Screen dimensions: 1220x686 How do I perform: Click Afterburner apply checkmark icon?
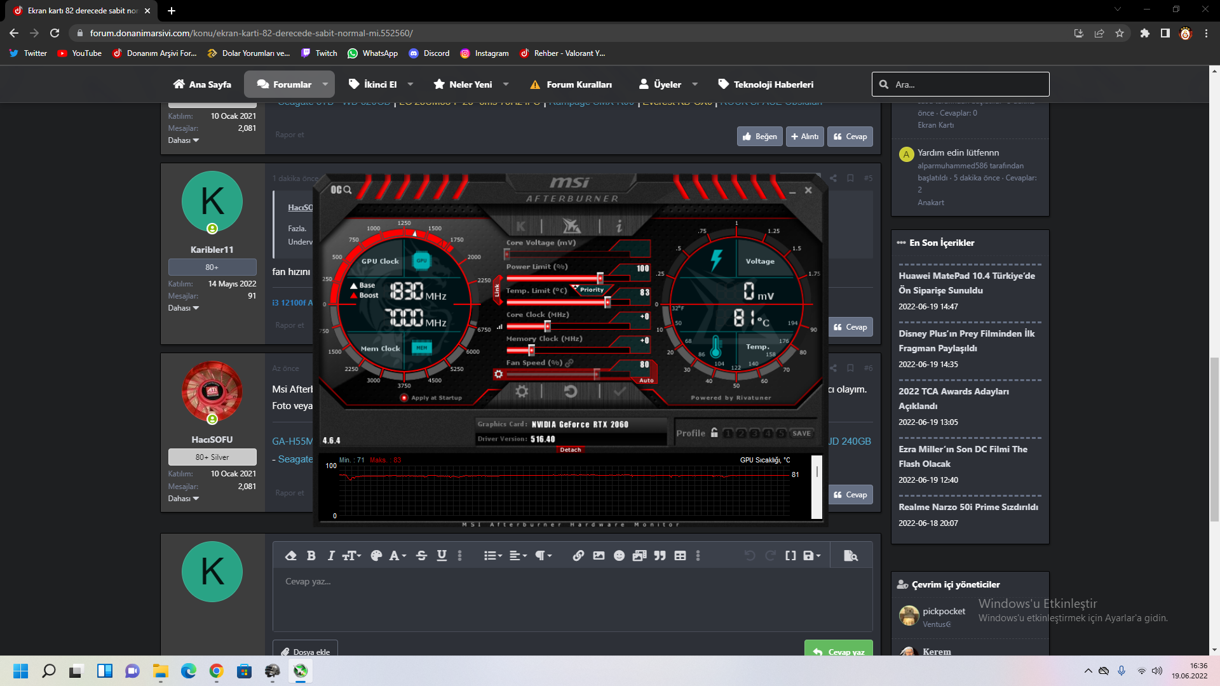pos(620,392)
